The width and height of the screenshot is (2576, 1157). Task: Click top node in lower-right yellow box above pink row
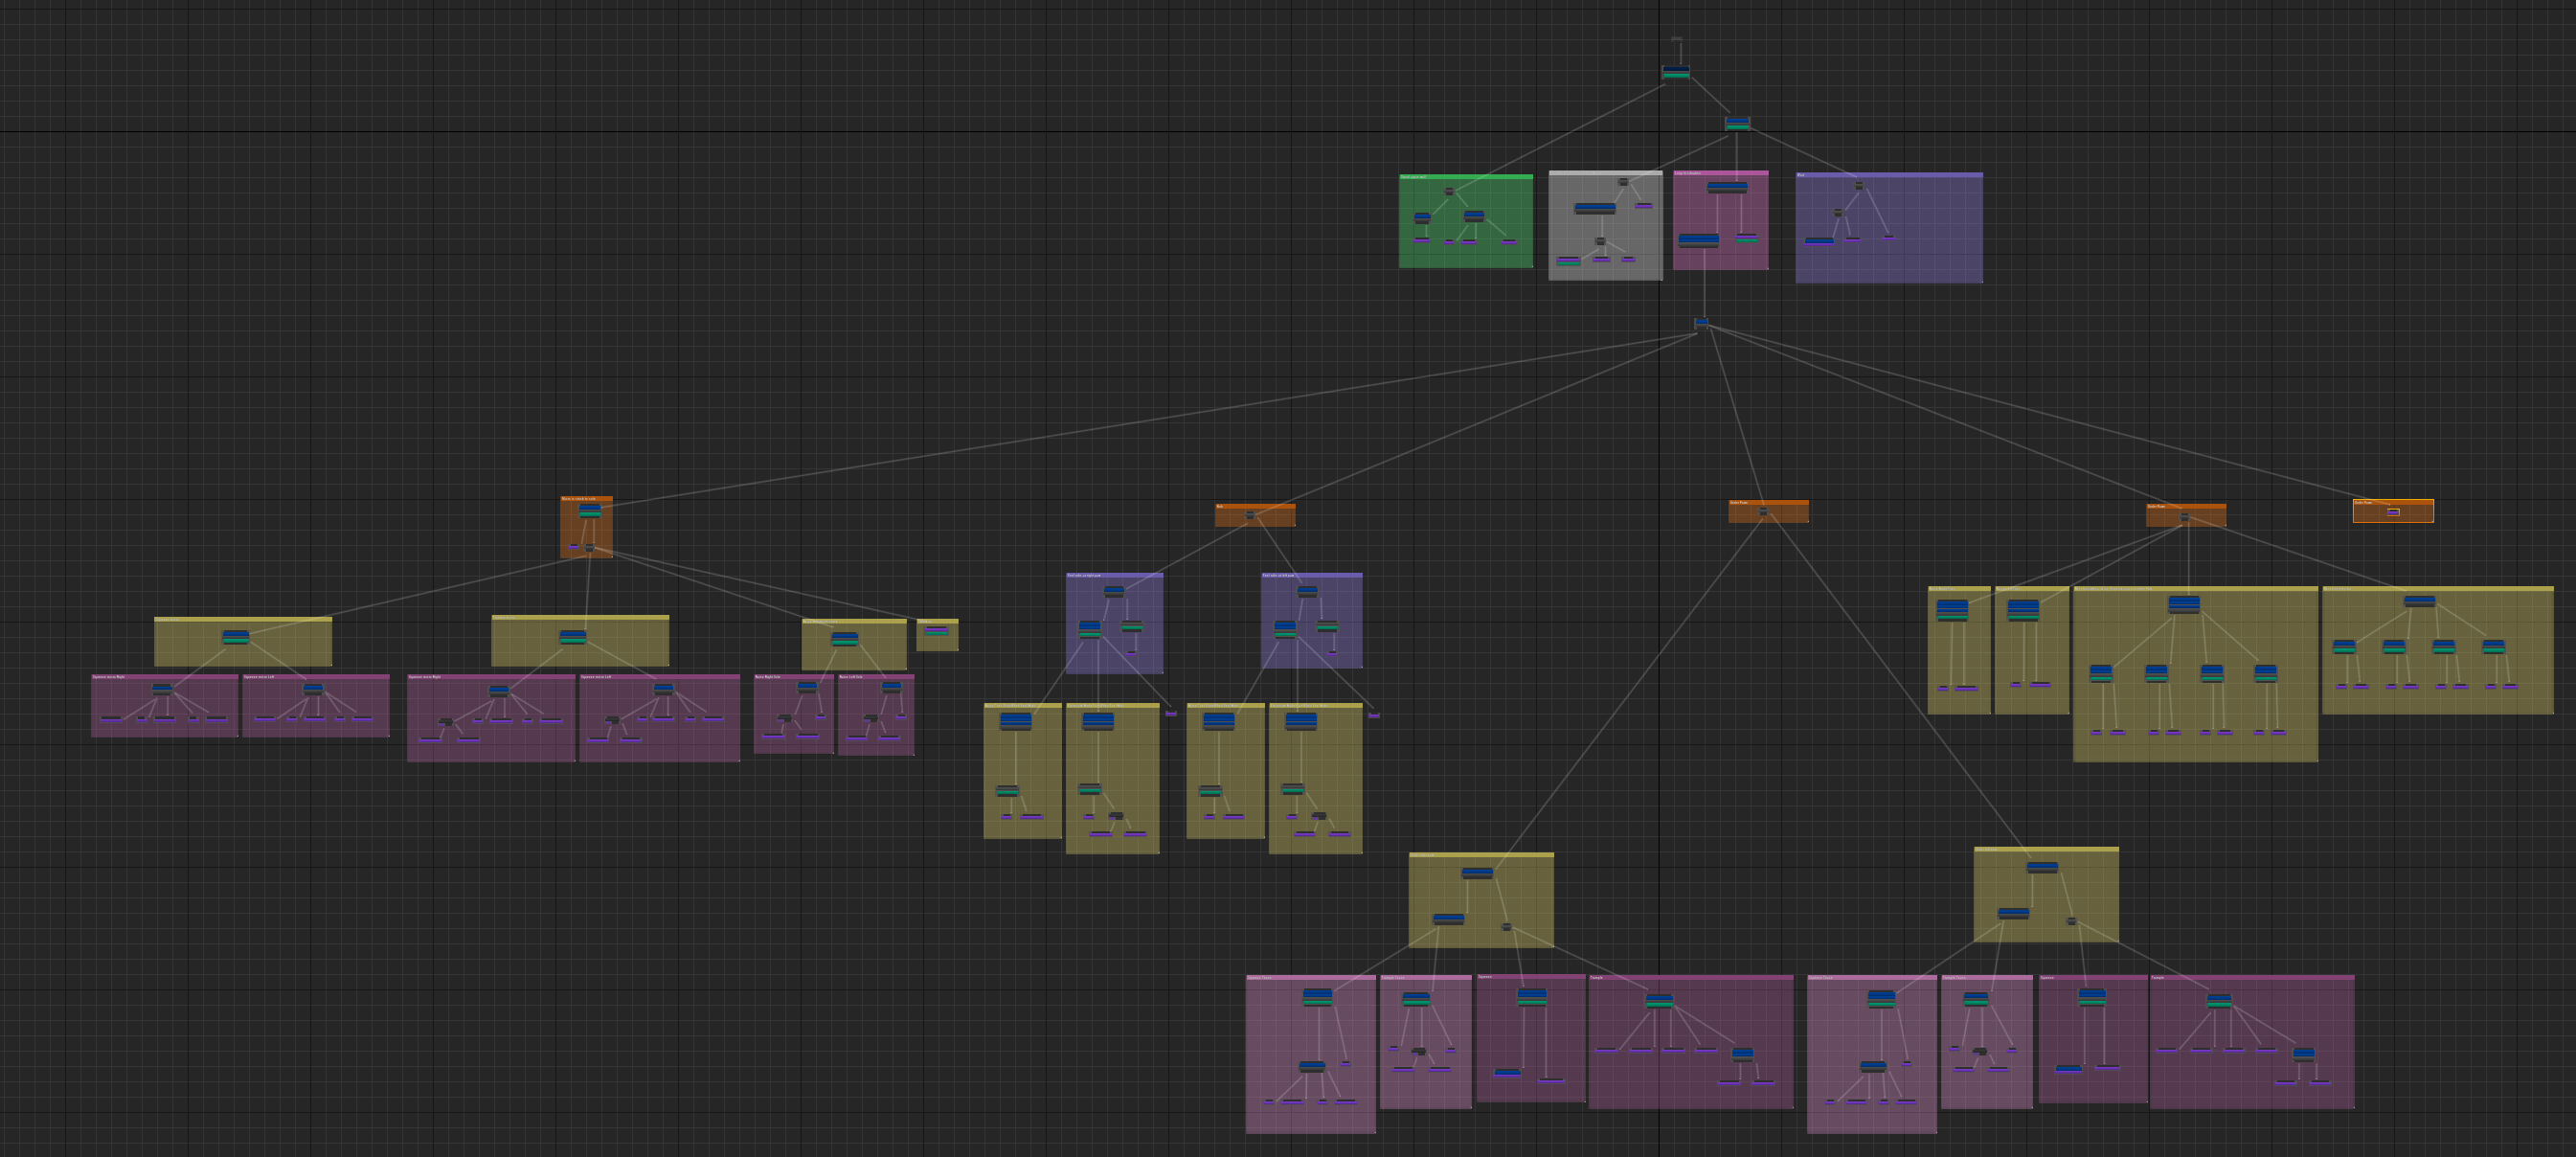pos(2042,867)
